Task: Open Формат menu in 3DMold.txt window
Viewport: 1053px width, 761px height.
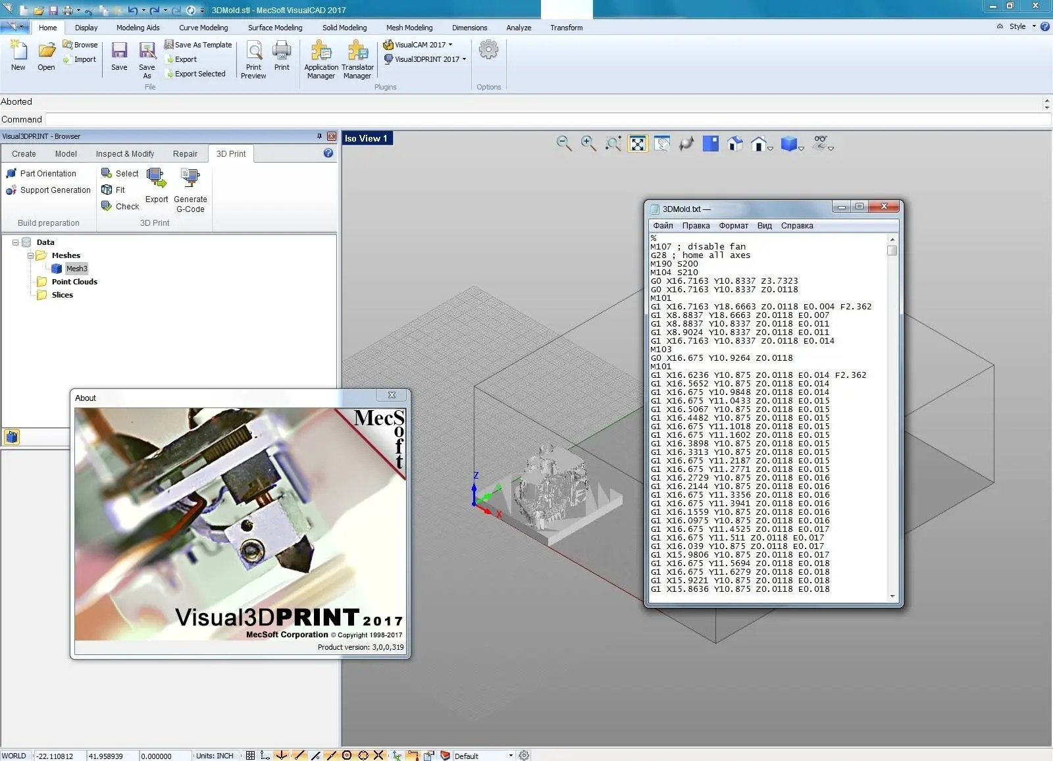Action: [x=733, y=226]
